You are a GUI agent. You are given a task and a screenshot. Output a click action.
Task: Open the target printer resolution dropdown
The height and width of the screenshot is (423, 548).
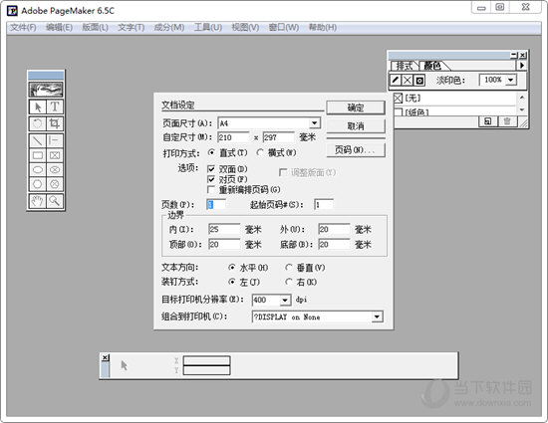point(285,301)
